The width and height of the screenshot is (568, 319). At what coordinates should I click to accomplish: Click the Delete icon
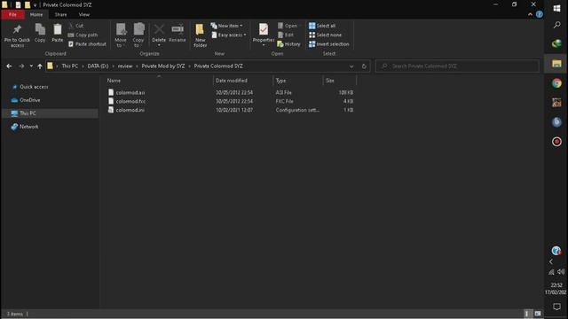point(159,32)
